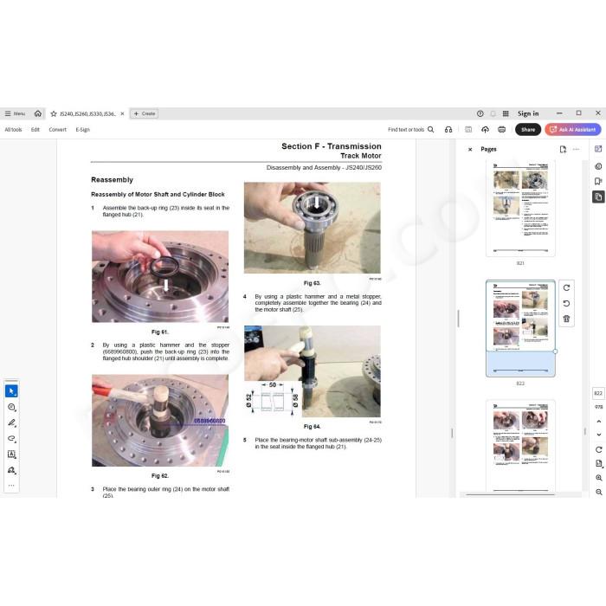Go to previous page with up chevron
The height and width of the screenshot is (606, 606).
(x=599, y=422)
